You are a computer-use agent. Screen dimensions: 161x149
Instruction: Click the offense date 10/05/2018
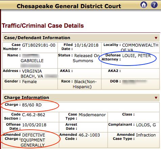click(x=34, y=125)
